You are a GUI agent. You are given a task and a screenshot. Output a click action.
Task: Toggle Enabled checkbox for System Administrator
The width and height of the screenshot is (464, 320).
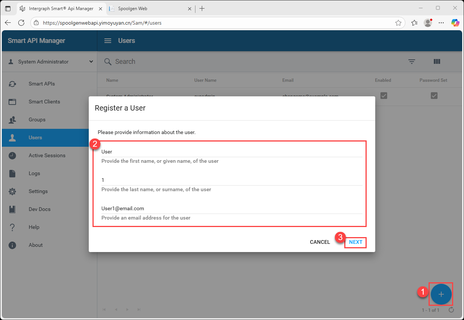click(383, 96)
